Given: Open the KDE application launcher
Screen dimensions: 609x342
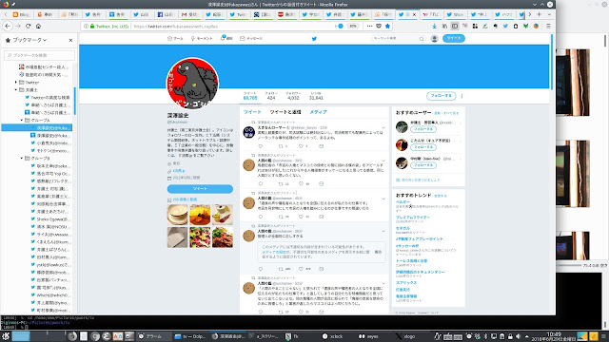Looking at the screenshot, I should tap(6, 336).
